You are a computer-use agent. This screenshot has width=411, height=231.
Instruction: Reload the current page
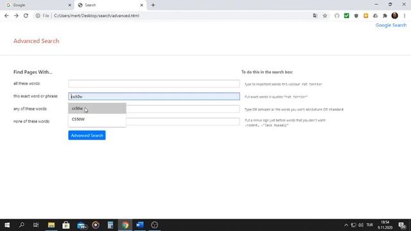(26, 15)
